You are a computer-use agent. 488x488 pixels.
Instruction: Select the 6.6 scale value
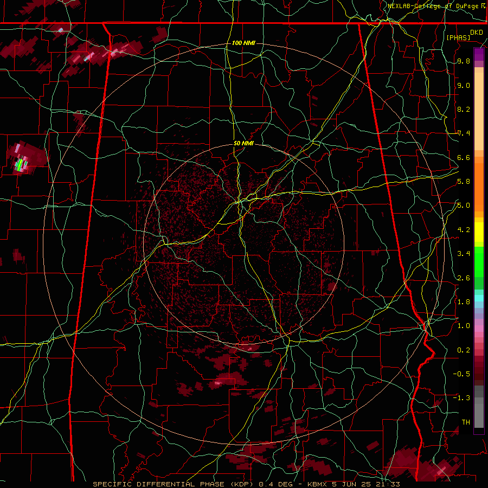(464, 158)
